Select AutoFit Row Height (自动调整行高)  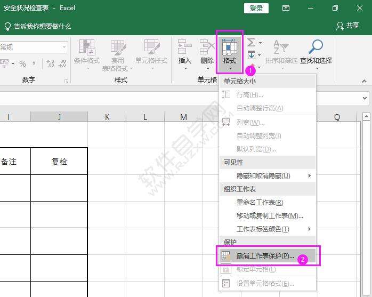[x=268, y=108]
